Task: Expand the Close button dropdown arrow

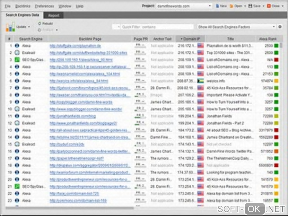Action: coord(282,6)
